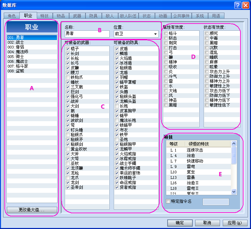Switch to the 状态 tab
This screenshot has height=229, width=251.
pyautogui.click(x=147, y=16)
